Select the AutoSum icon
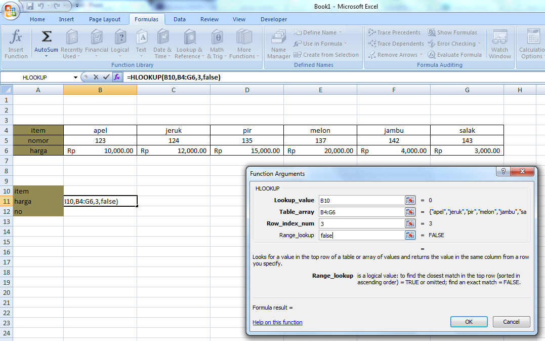The image size is (545, 341). (x=46, y=37)
